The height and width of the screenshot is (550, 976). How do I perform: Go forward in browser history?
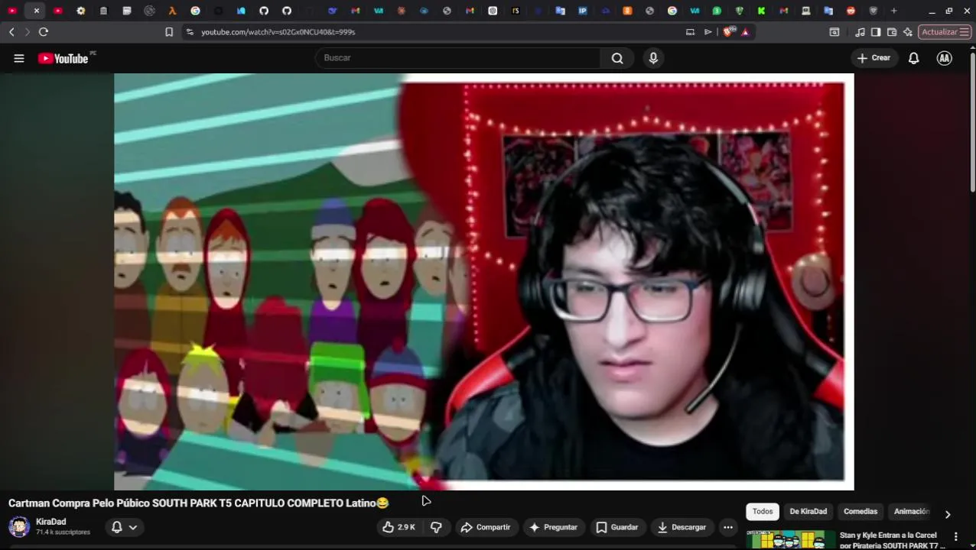click(28, 32)
